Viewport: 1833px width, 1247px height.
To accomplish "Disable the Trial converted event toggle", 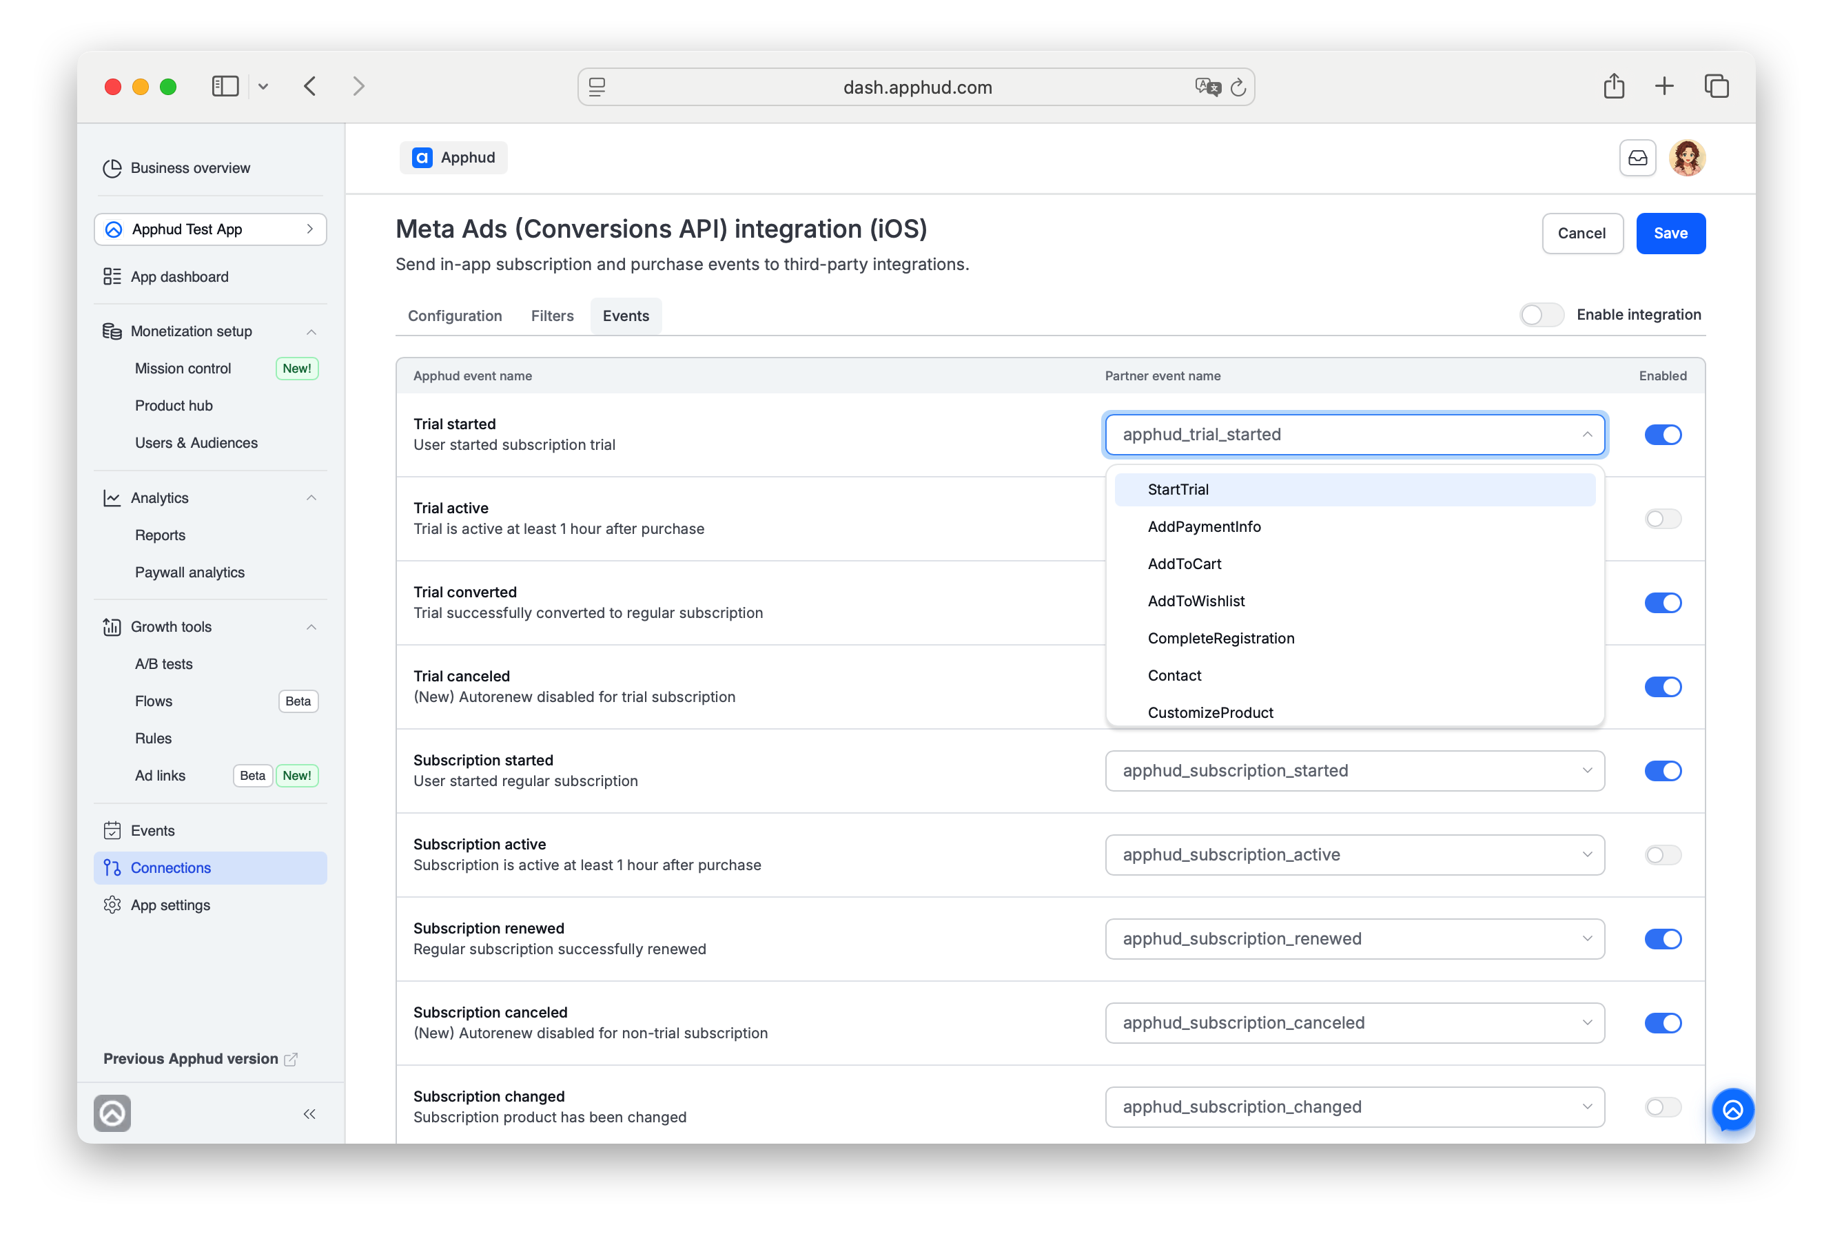I will [1663, 603].
